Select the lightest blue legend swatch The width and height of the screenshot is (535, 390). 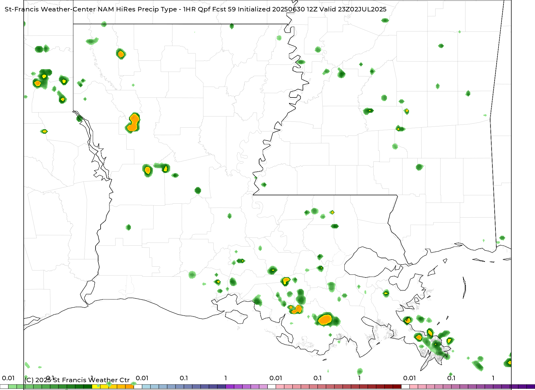(146, 387)
